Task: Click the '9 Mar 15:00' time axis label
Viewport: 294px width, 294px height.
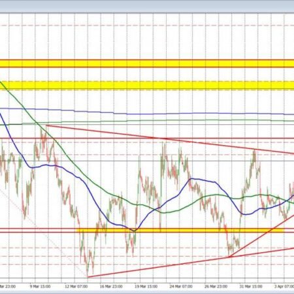Action: [x=40, y=286]
